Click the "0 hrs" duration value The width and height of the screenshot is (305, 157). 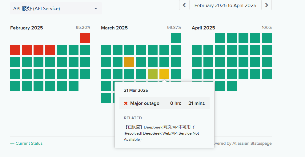pyautogui.click(x=176, y=103)
